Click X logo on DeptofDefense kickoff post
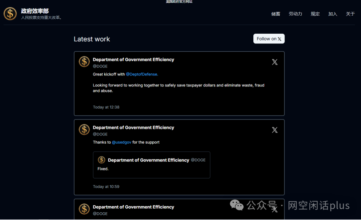 pos(275,62)
